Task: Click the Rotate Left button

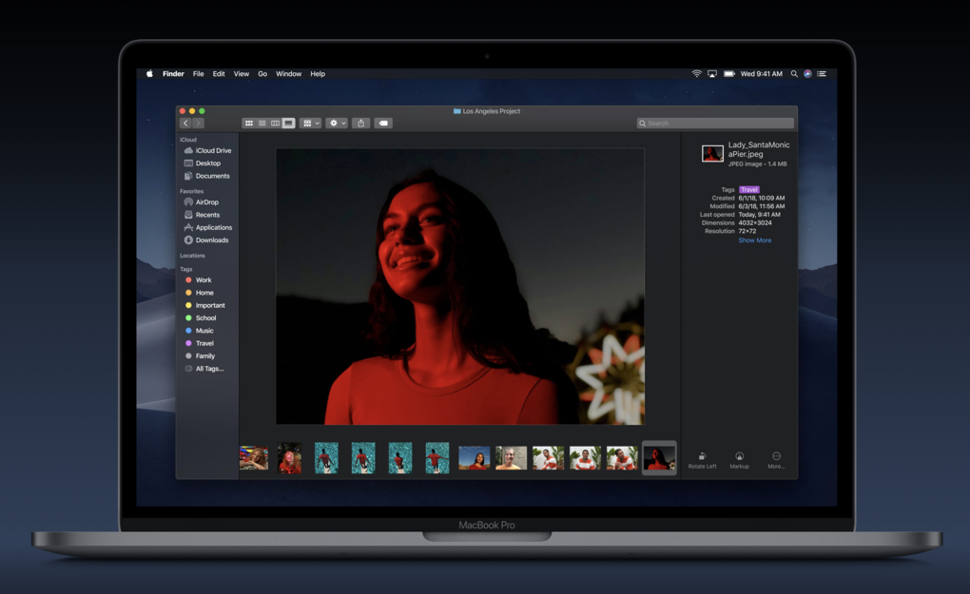Action: (702, 461)
